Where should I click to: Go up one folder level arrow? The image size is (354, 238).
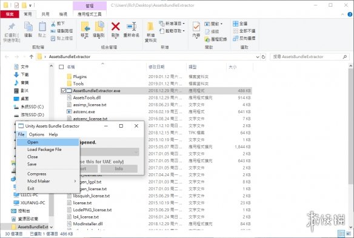32,57
